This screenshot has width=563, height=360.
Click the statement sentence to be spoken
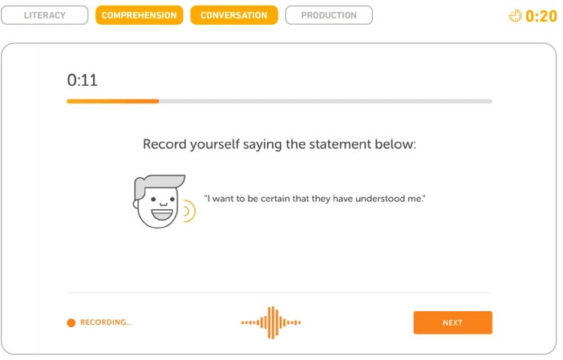click(315, 199)
